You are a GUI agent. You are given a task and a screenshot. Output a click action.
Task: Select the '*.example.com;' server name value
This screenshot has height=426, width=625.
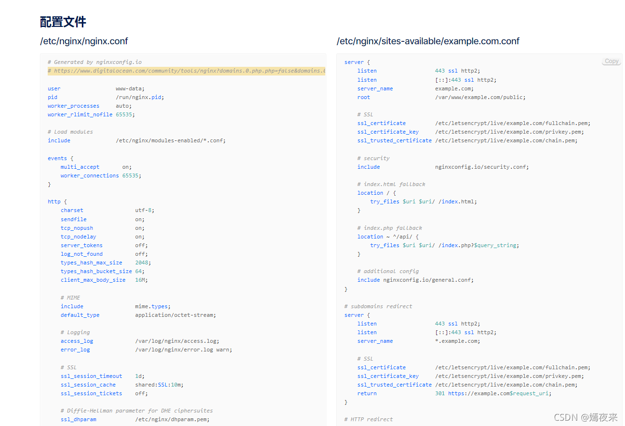458,341
